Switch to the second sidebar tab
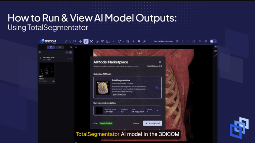Image resolution: width=255 pixels, height=143 pixels. tap(60, 47)
